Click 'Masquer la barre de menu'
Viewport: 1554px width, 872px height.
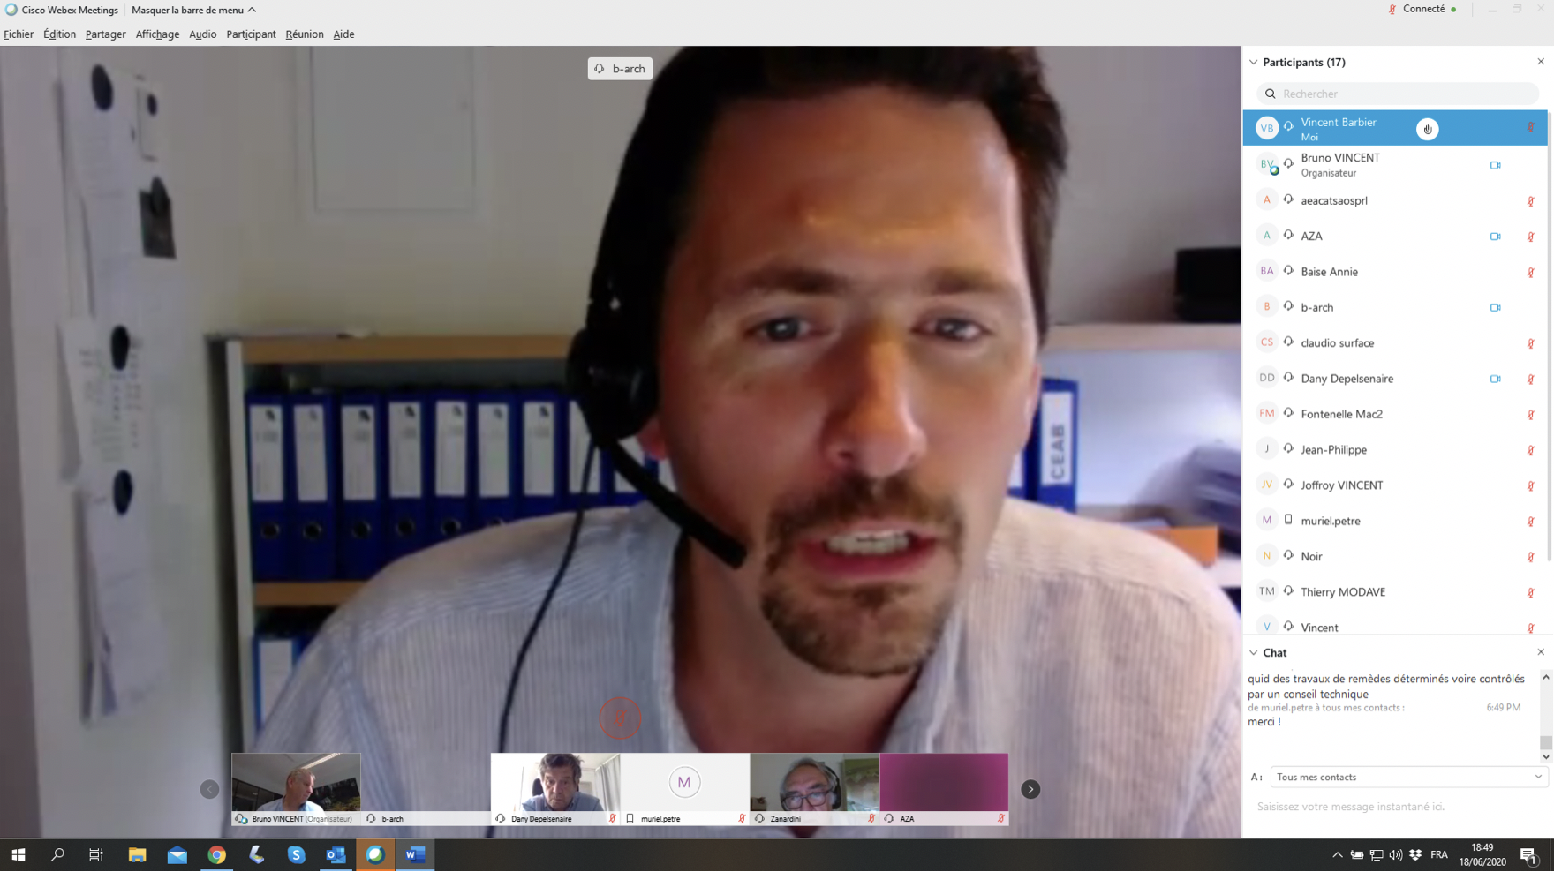tap(193, 10)
